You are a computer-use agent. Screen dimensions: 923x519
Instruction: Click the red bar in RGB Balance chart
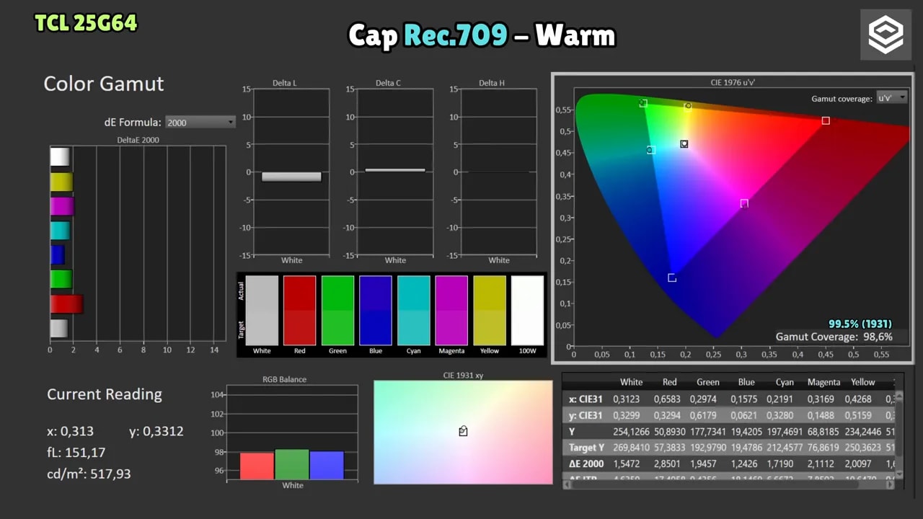pos(257,466)
